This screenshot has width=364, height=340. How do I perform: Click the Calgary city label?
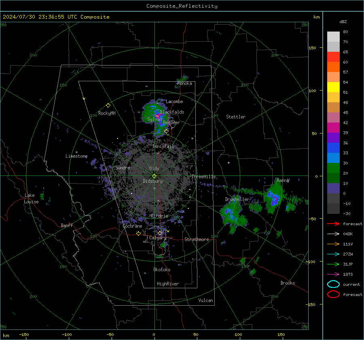tap(158, 238)
